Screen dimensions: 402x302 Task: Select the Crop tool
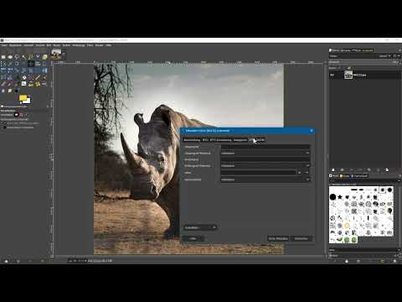coord(44,64)
